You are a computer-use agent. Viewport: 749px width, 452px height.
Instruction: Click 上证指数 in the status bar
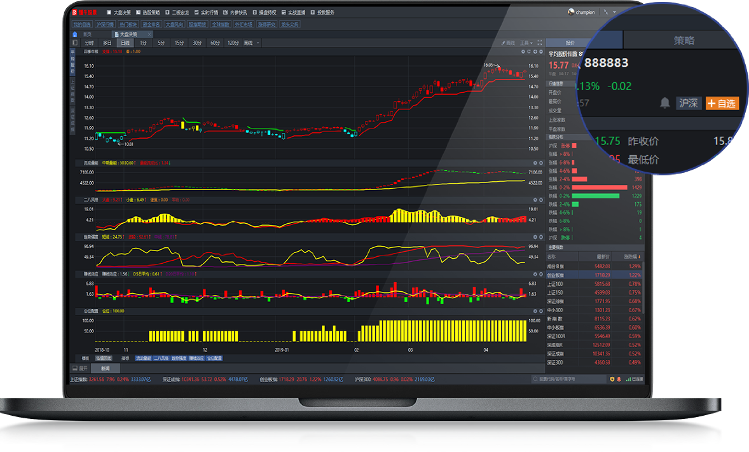click(x=78, y=380)
